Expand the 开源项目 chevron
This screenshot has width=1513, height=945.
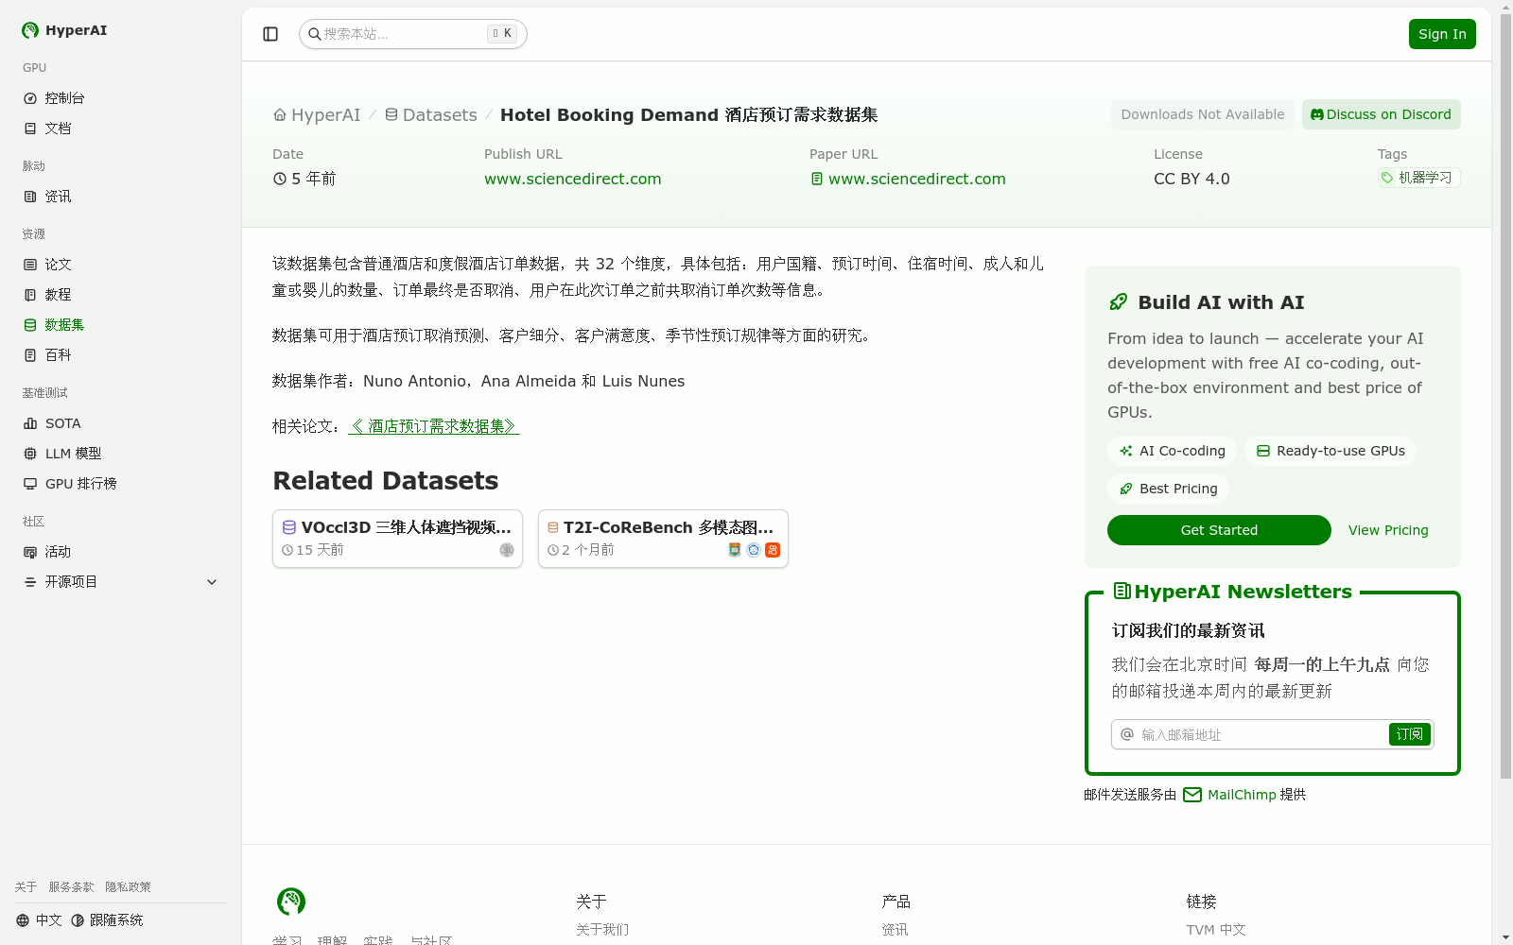point(212,582)
